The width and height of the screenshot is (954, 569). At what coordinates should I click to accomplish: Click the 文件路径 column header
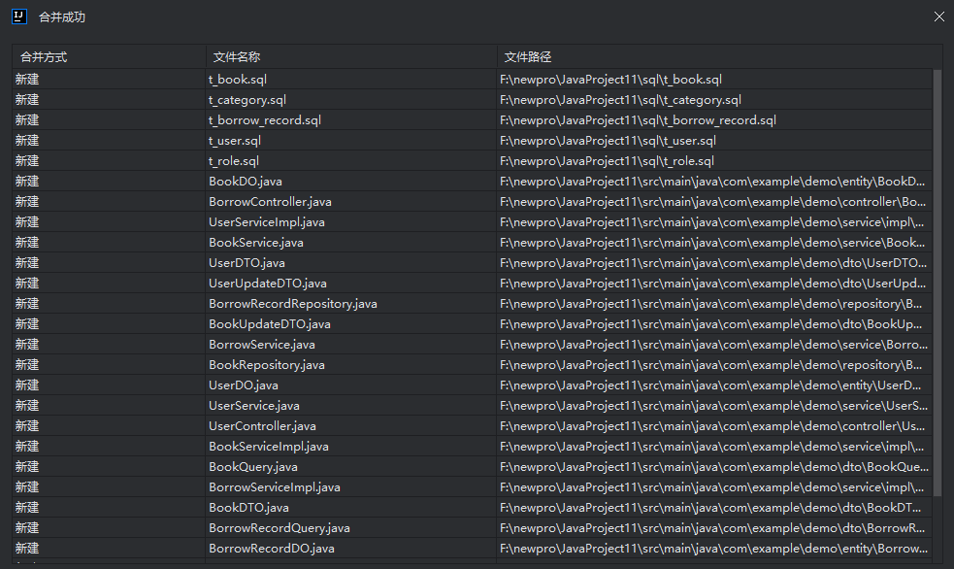click(528, 57)
